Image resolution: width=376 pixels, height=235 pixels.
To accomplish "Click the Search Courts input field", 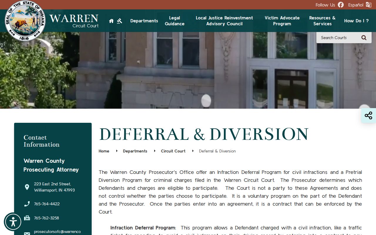I will pos(338,38).
